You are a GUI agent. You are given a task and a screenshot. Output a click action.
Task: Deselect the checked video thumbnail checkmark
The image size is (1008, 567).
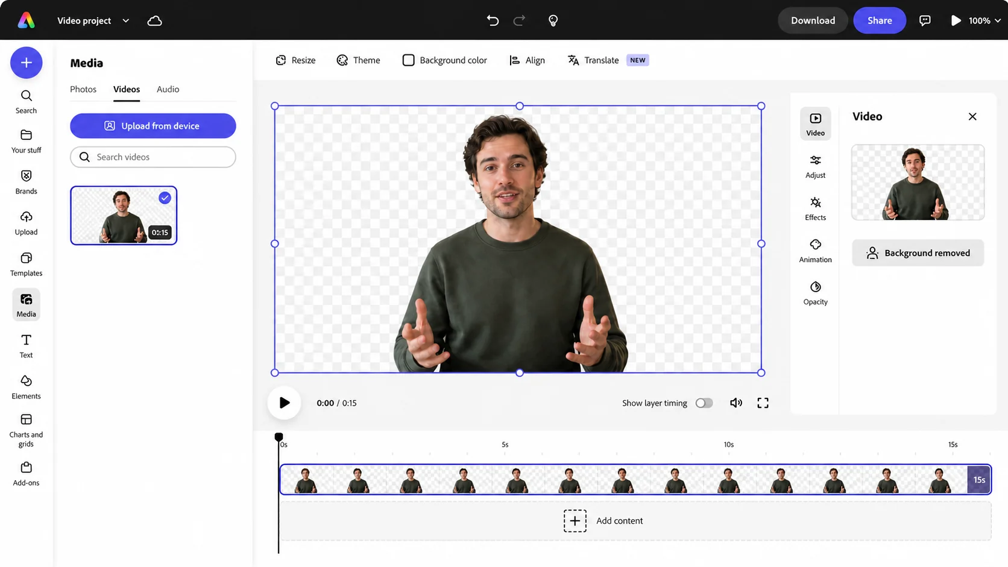coord(165,198)
